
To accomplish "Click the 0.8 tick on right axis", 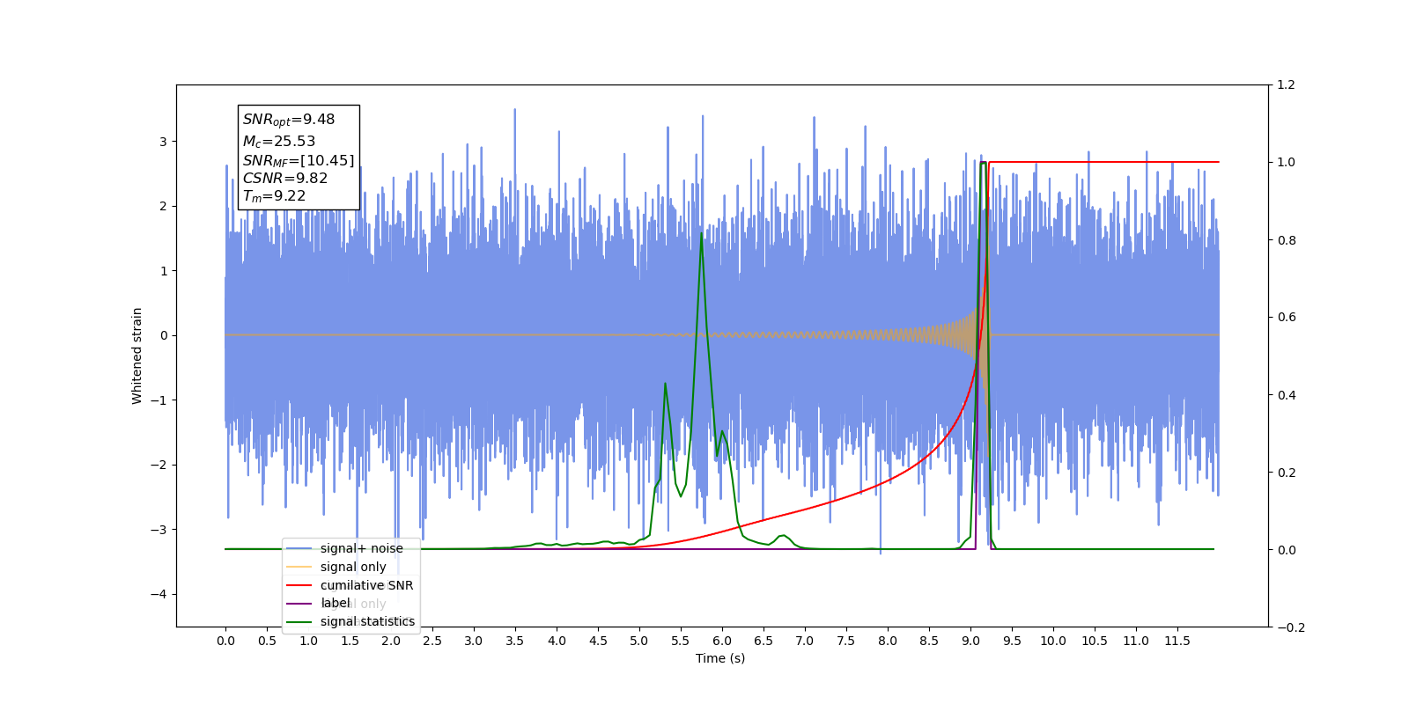I will 1287,240.
